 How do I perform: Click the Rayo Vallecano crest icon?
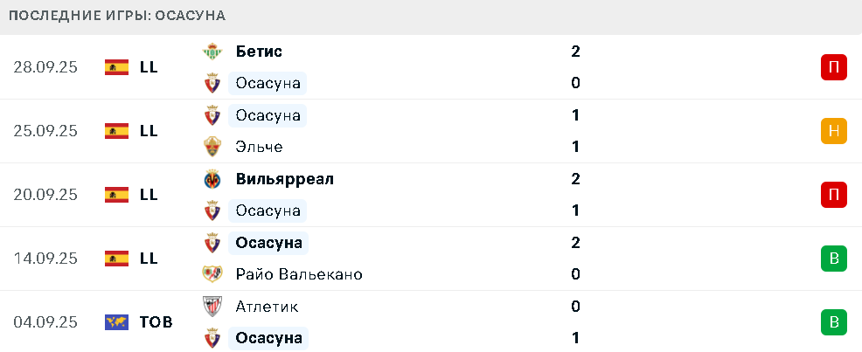[x=212, y=274]
